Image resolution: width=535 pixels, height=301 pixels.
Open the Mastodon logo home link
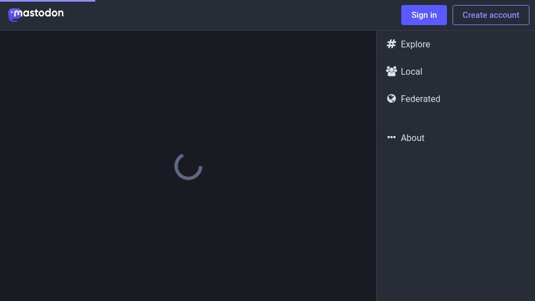click(36, 15)
